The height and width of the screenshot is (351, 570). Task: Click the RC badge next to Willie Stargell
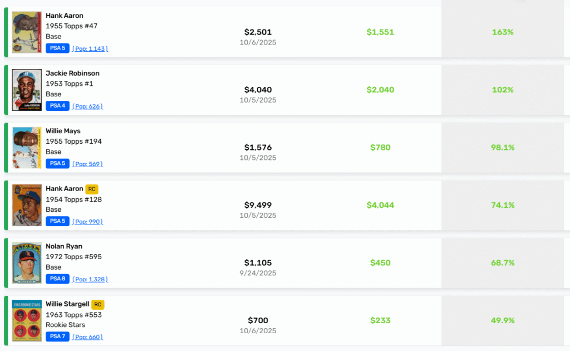tap(98, 304)
